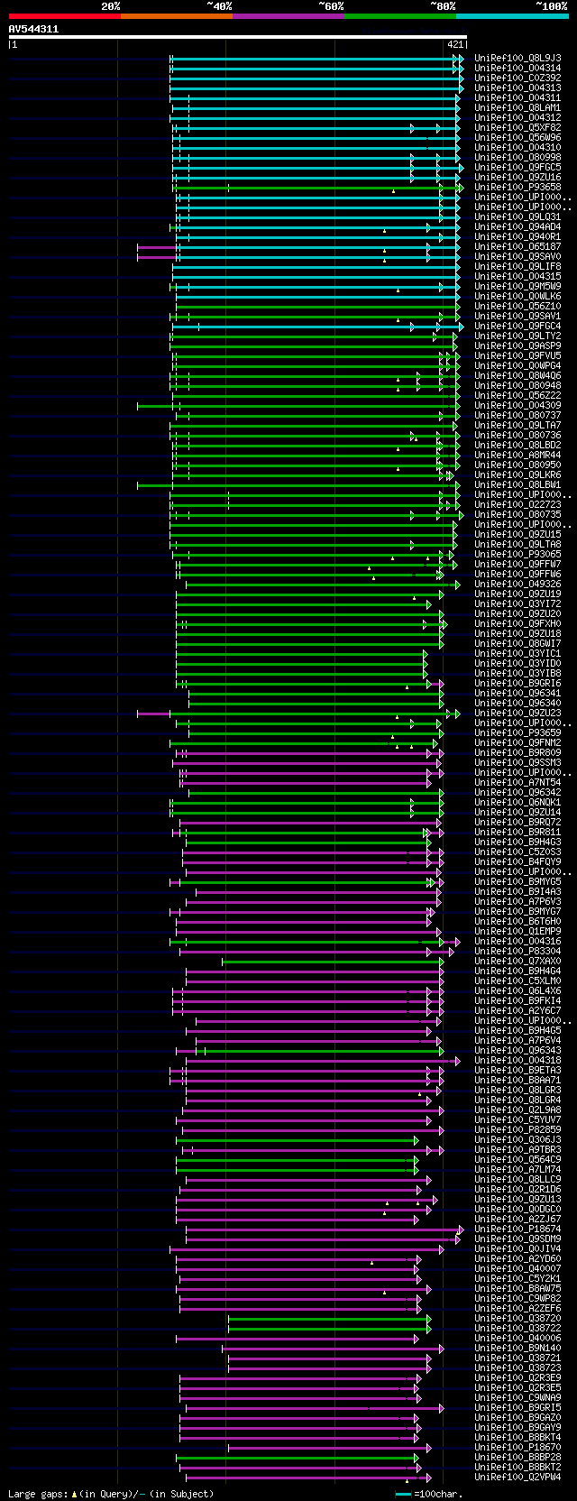Screen dimensions: 577x1501
Task: Select label UniRef100_Q0WPG4
Action: (x=517, y=365)
